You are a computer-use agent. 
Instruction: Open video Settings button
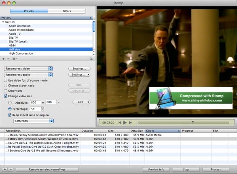point(79,69)
